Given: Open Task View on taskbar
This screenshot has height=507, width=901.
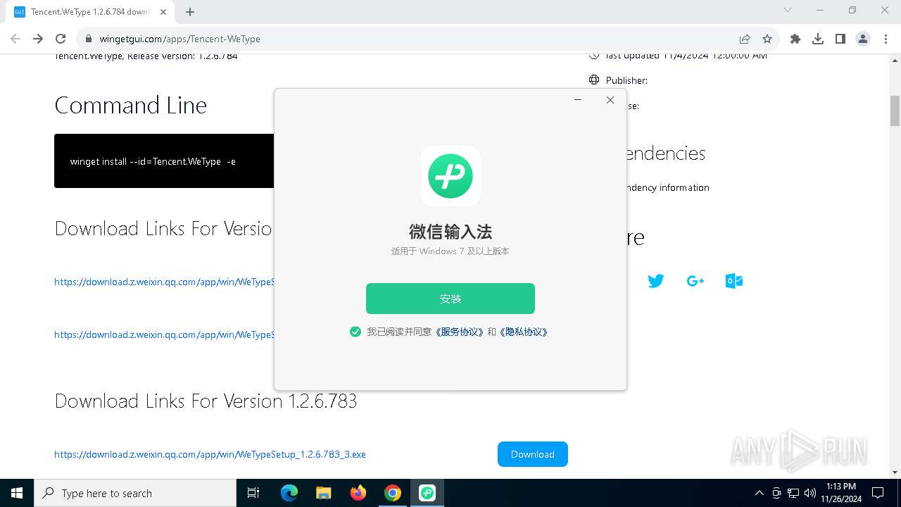Looking at the screenshot, I should click(253, 493).
